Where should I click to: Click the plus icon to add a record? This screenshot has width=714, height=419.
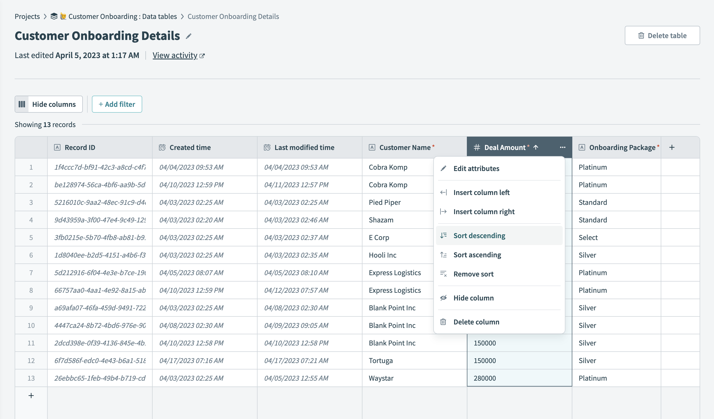point(31,396)
